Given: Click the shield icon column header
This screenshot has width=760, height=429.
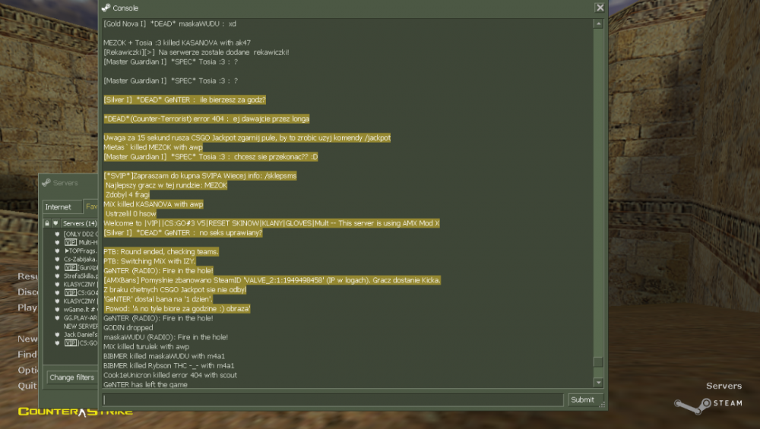Looking at the screenshot, I should click(55, 223).
